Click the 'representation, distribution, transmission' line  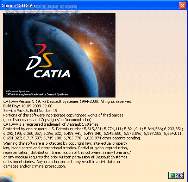pos(67,152)
